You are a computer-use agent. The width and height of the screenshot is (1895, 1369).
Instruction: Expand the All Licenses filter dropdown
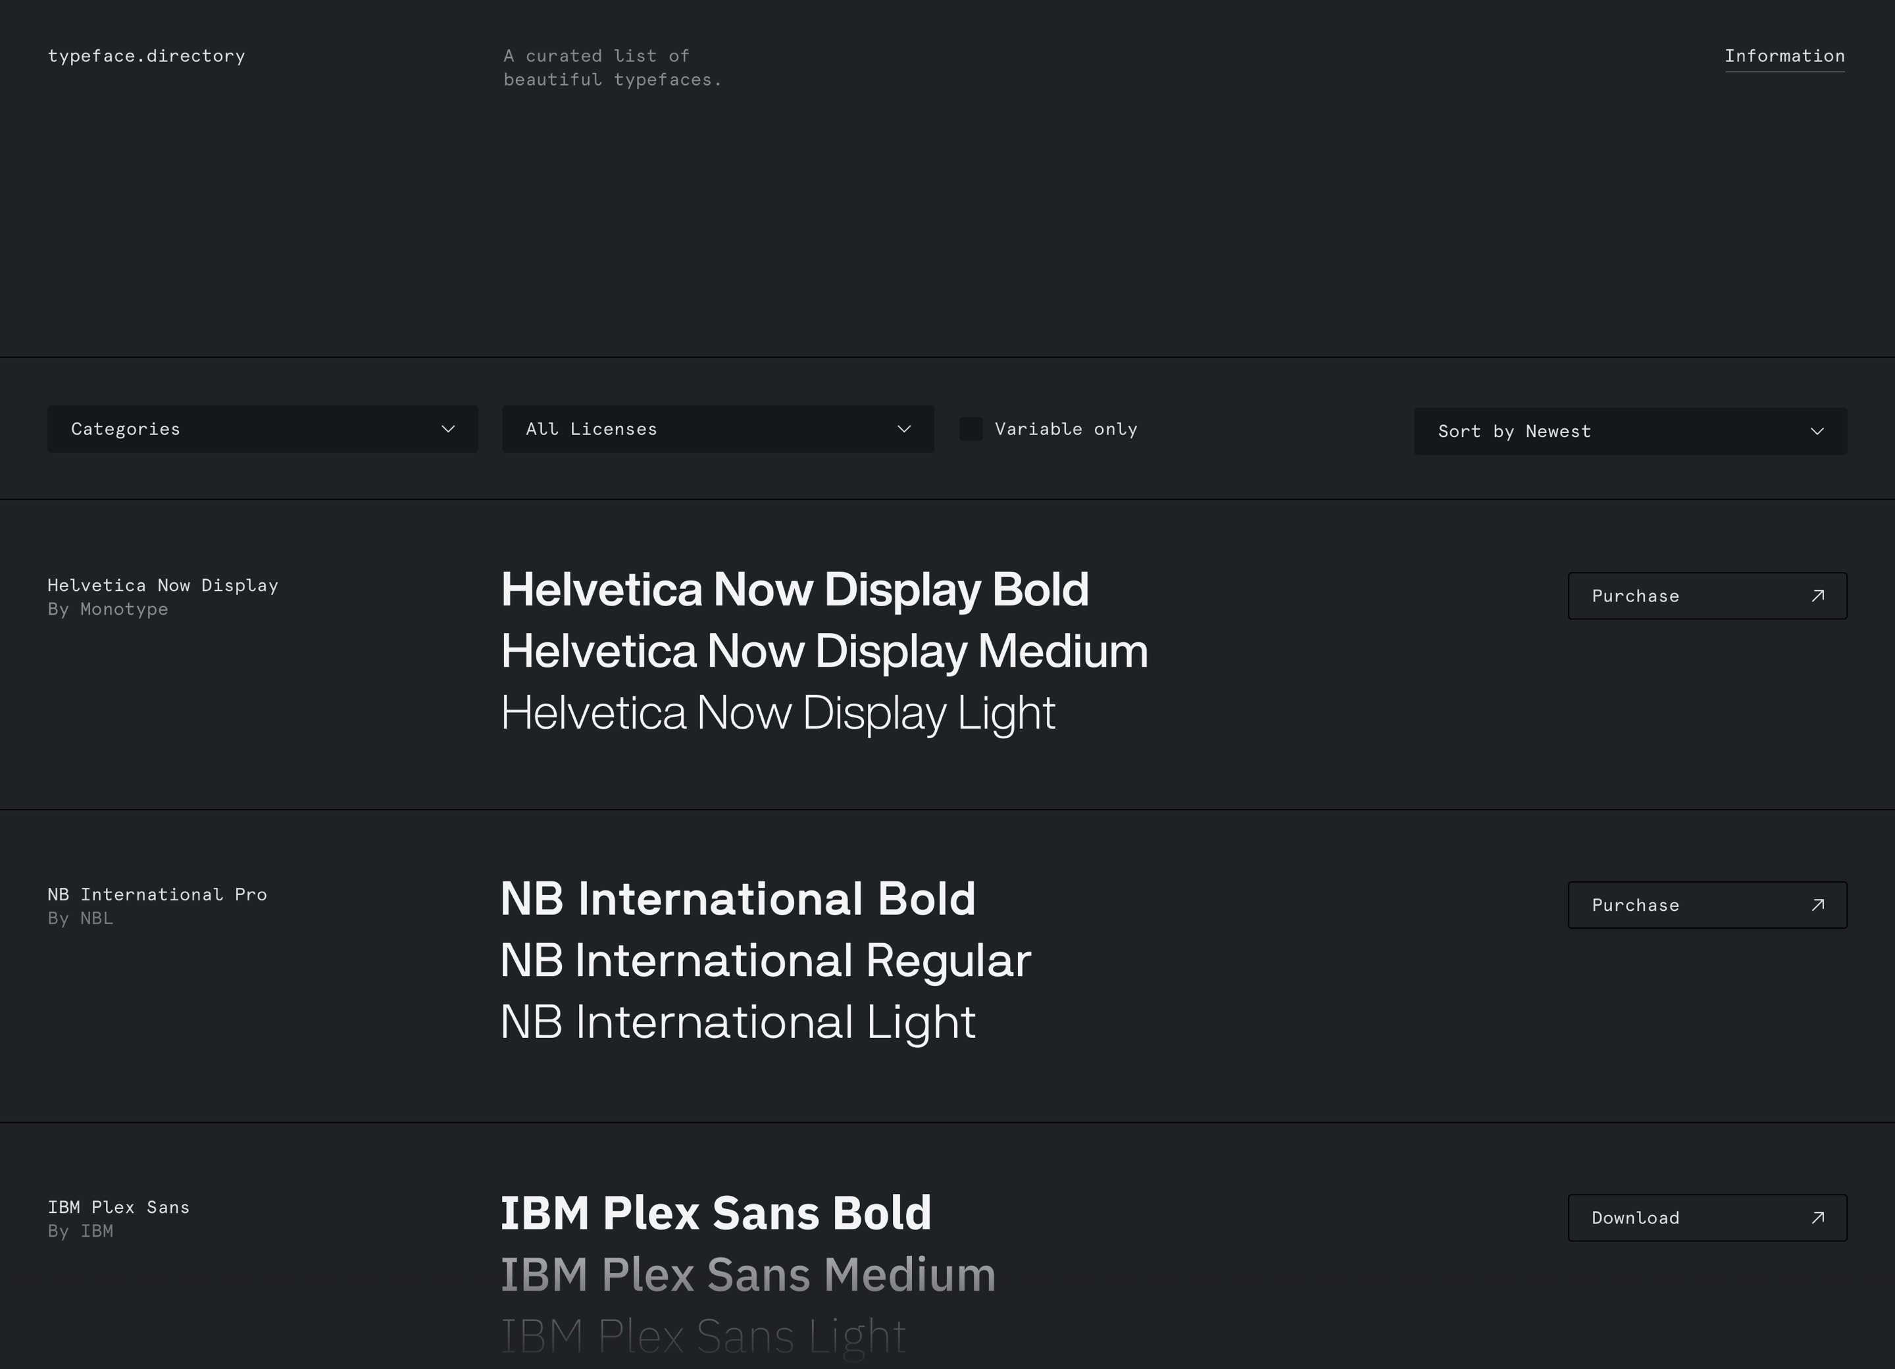tap(717, 428)
